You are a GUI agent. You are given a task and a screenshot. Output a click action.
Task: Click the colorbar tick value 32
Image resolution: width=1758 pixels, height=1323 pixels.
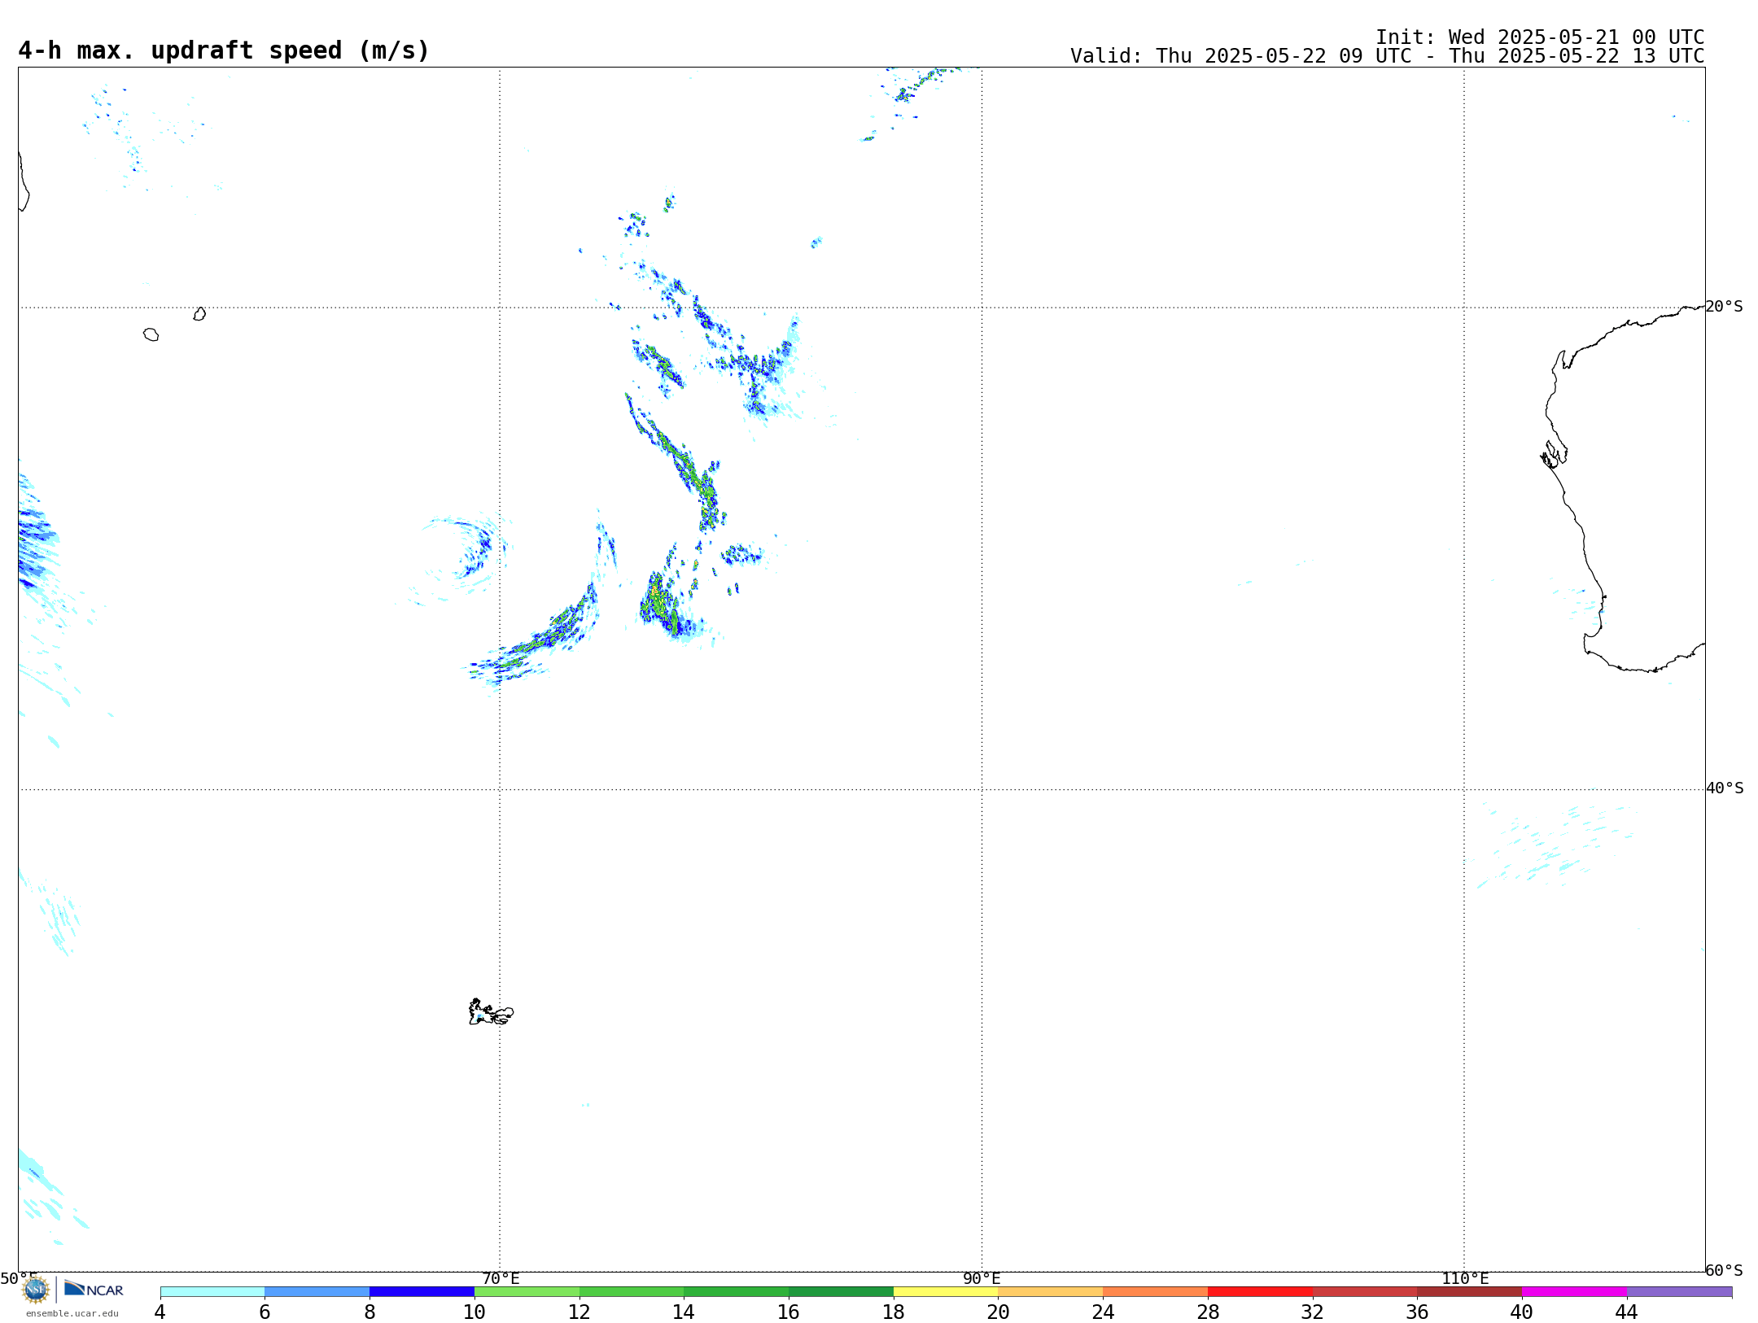click(x=1313, y=1312)
